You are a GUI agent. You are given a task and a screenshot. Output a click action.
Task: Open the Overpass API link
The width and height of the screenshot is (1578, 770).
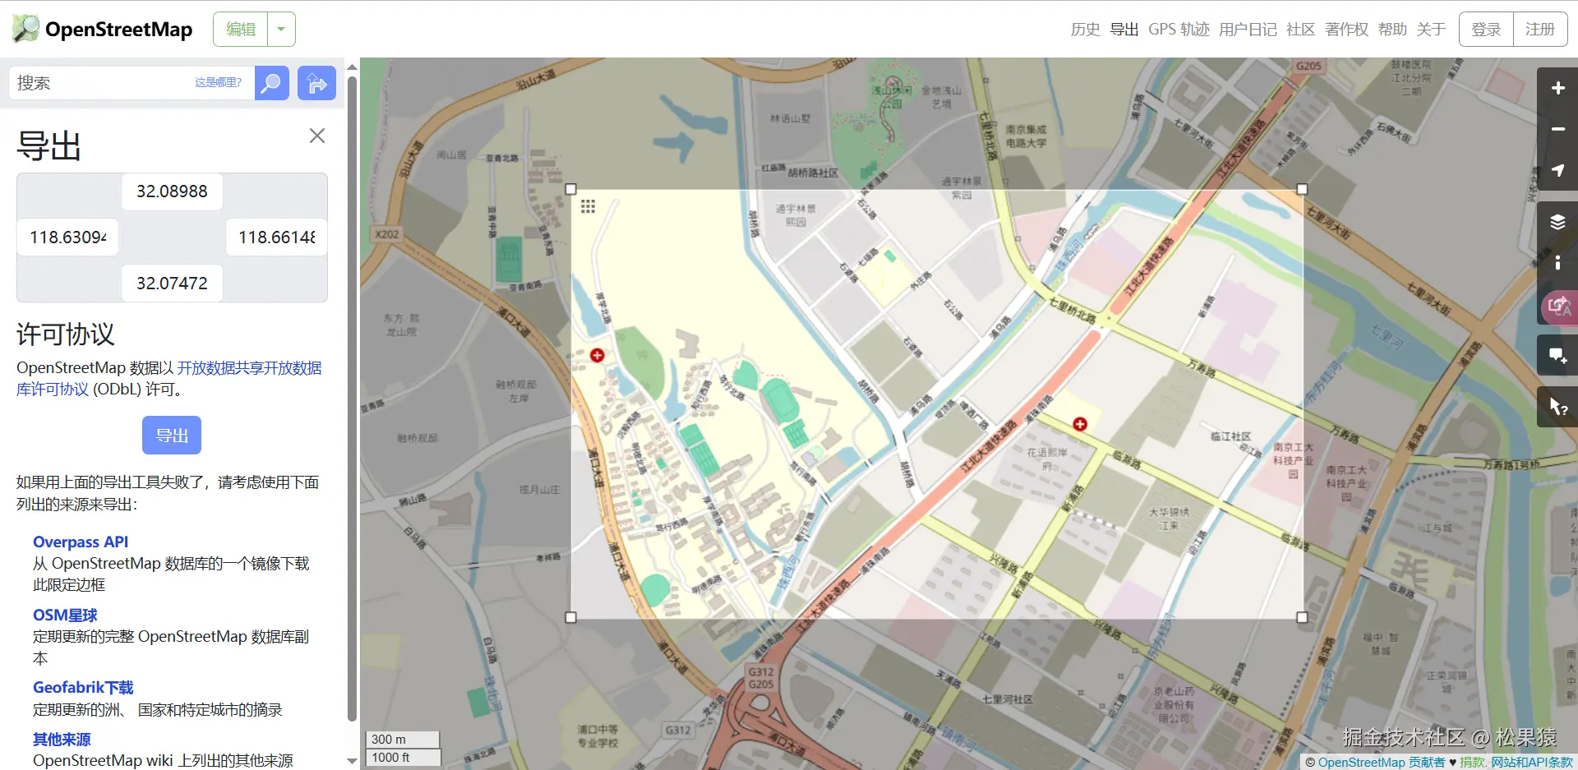coord(81,542)
